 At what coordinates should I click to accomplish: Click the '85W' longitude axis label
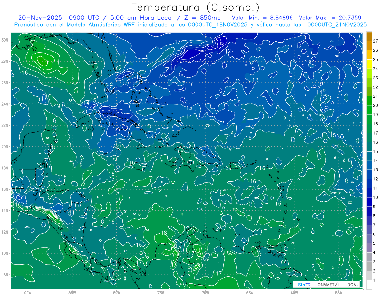point(72,293)
